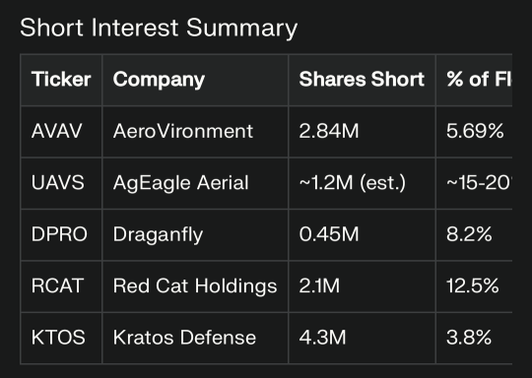Click the DPRO ticker cell
Screen dimensions: 532x378
point(59,234)
